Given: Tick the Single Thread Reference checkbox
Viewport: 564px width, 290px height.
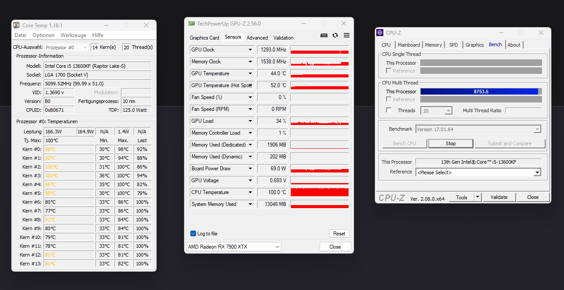Looking at the screenshot, I should tap(389, 71).
